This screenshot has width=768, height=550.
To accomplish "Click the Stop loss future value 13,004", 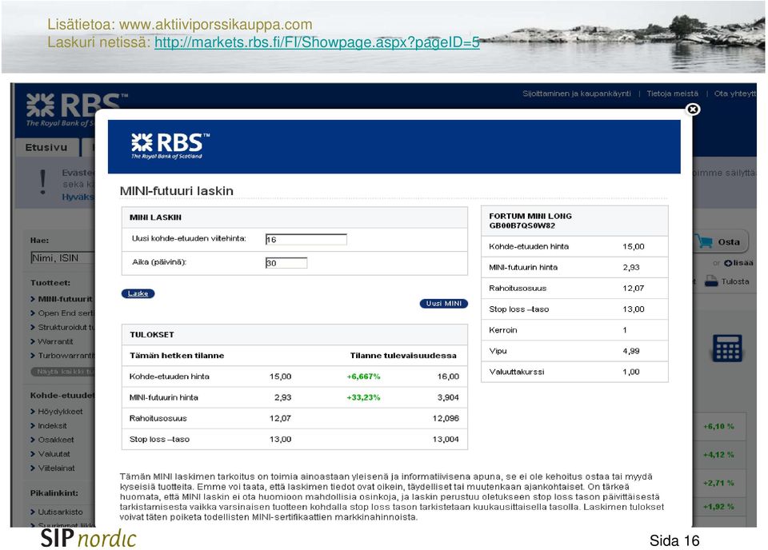I will coord(446,440).
